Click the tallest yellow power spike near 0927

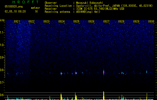[104, 95]
